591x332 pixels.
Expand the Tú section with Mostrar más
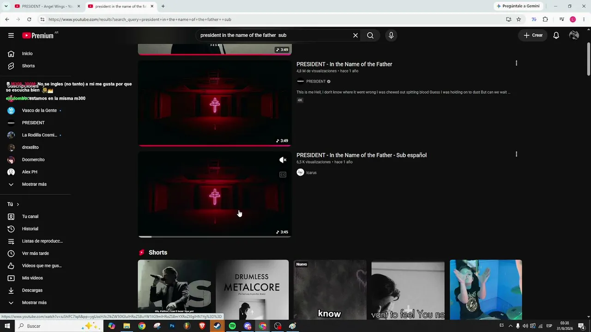(35, 302)
